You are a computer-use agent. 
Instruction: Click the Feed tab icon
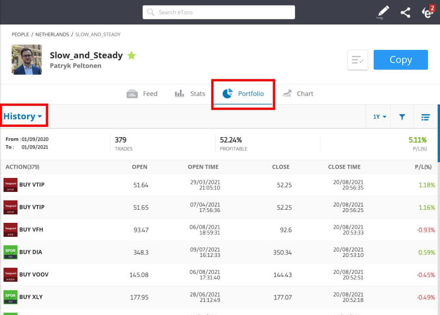tap(132, 94)
